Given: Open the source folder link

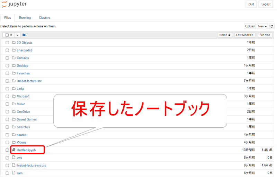Looking at the screenshot, I should [x=21, y=135].
